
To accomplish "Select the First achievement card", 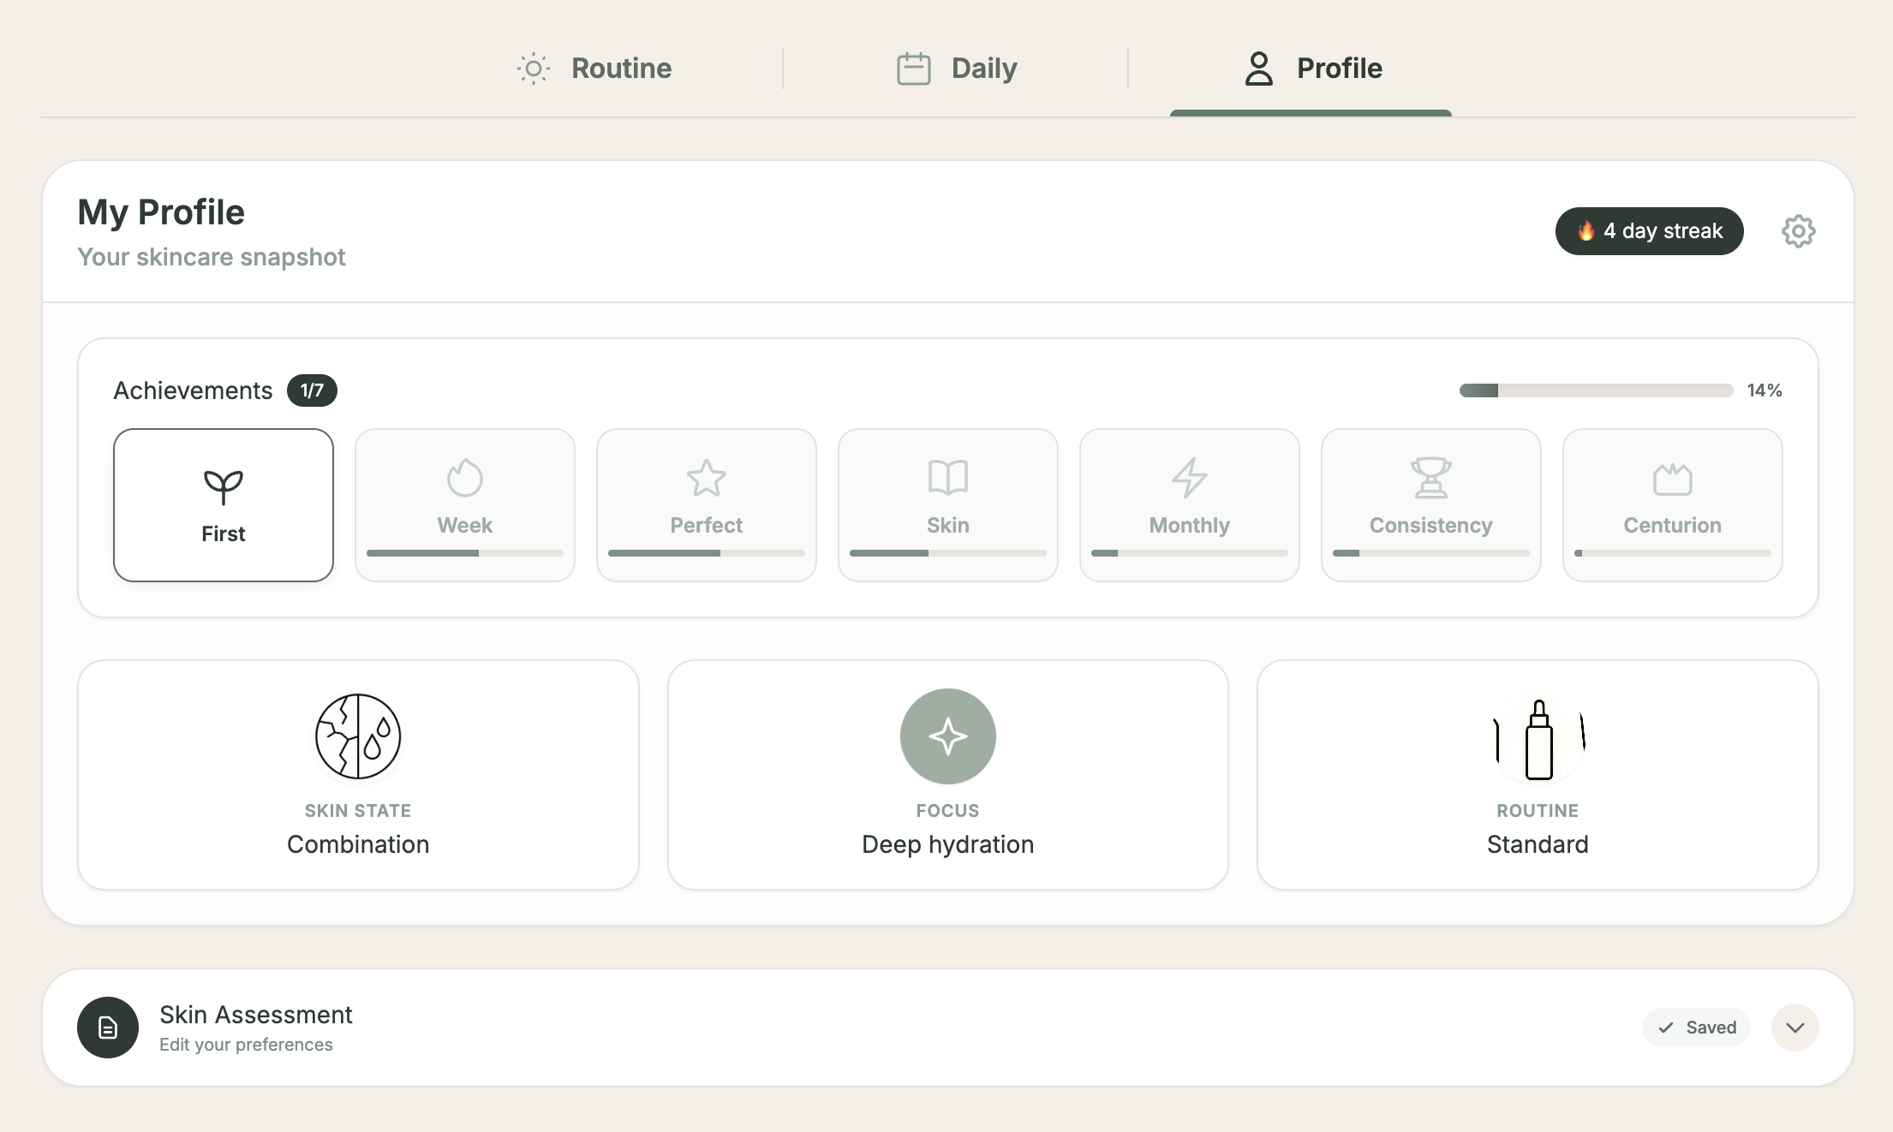I will (x=223, y=505).
